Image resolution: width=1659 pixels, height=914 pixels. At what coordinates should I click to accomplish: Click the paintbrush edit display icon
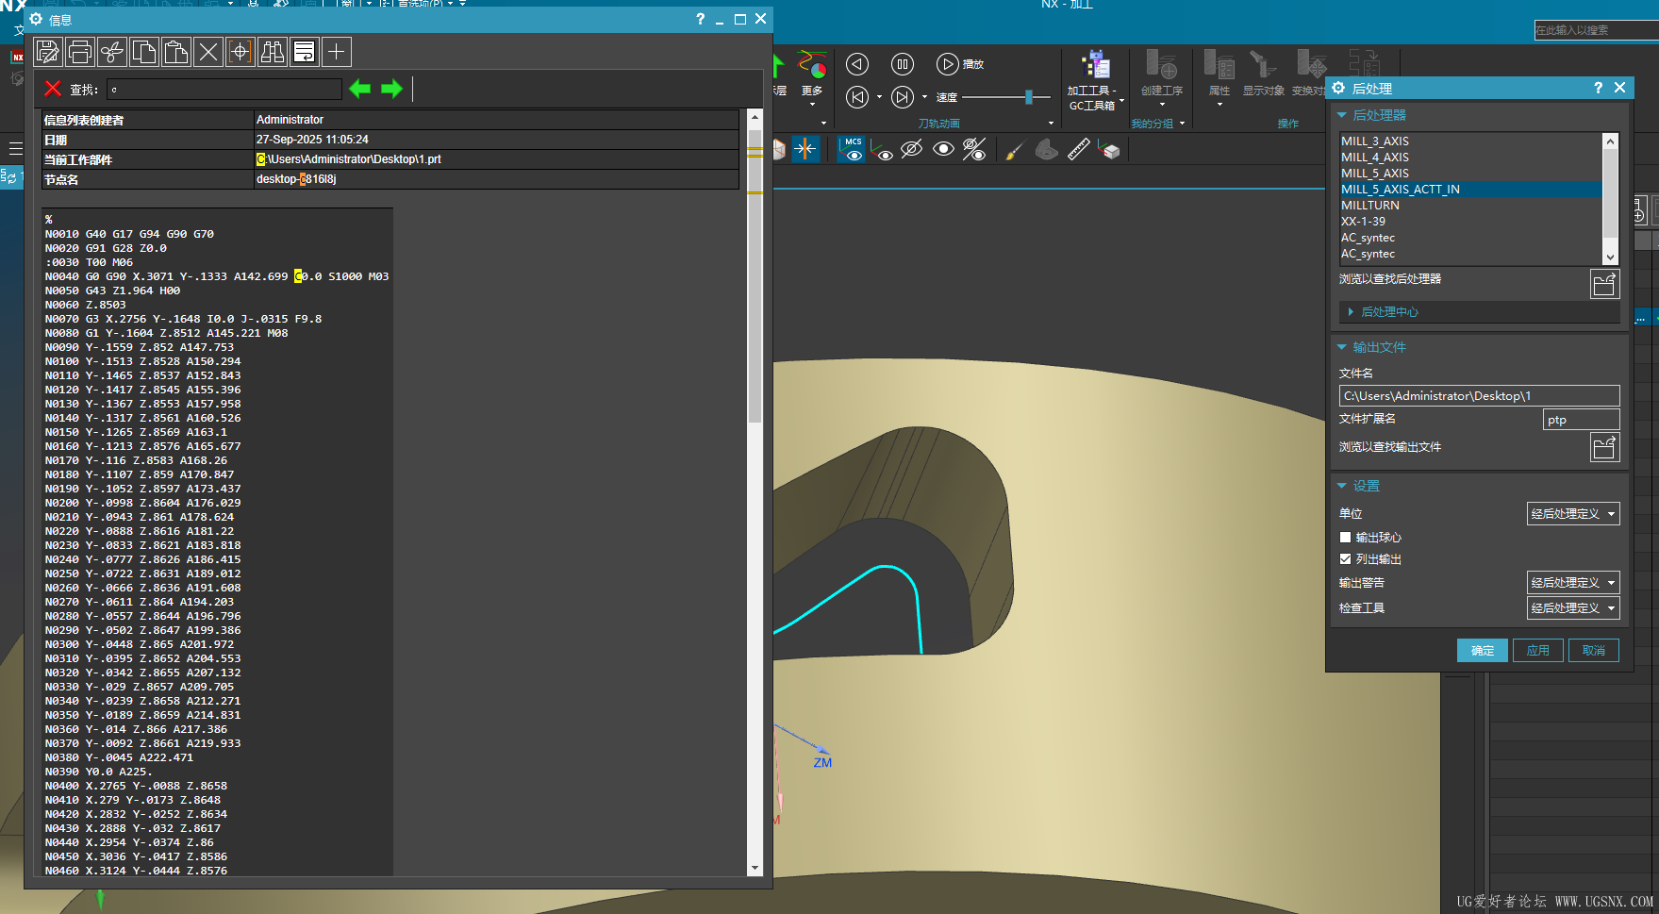[x=1015, y=150]
